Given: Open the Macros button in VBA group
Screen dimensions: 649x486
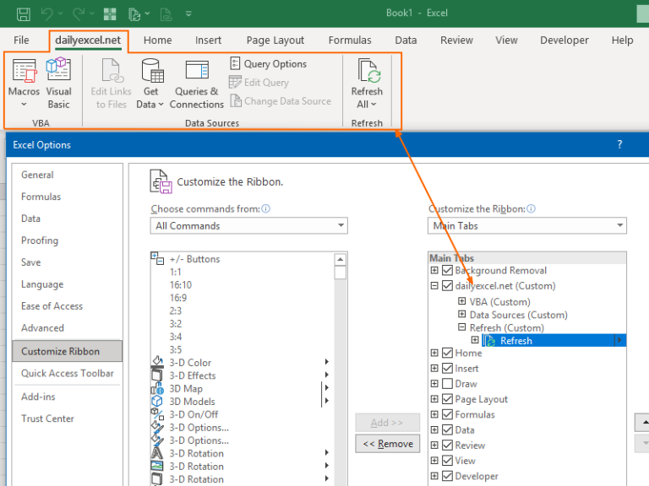Looking at the screenshot, I should pos(24,83).
